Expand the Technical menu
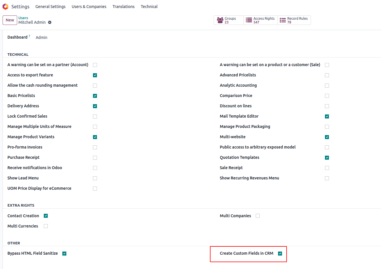This screenshot has width=381, height=269. [149, 7]
